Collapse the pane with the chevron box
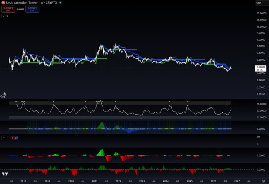 (x=4, y=138)
